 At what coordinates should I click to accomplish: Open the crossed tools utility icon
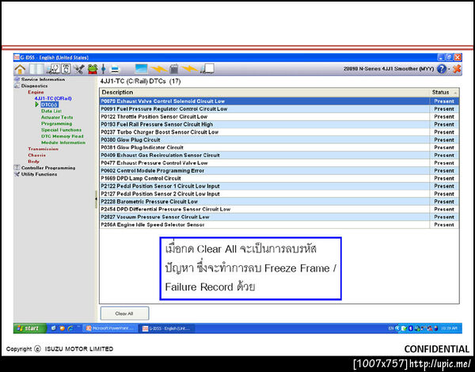point(79,69)
